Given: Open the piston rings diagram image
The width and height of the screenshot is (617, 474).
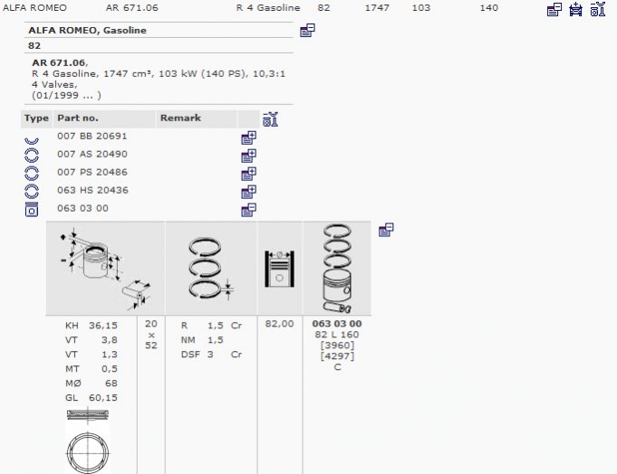Looking at the screenshot, I should 211,269.
